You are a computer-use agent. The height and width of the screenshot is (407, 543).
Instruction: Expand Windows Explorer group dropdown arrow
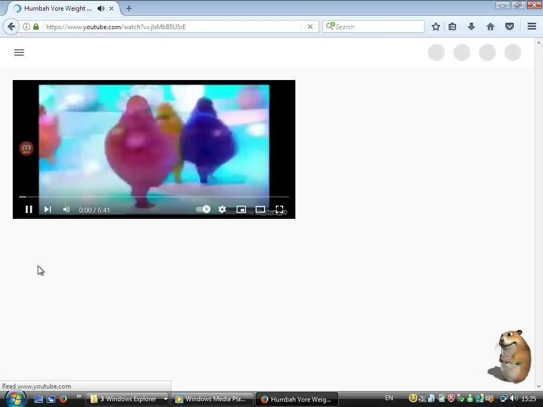[165, 399]
